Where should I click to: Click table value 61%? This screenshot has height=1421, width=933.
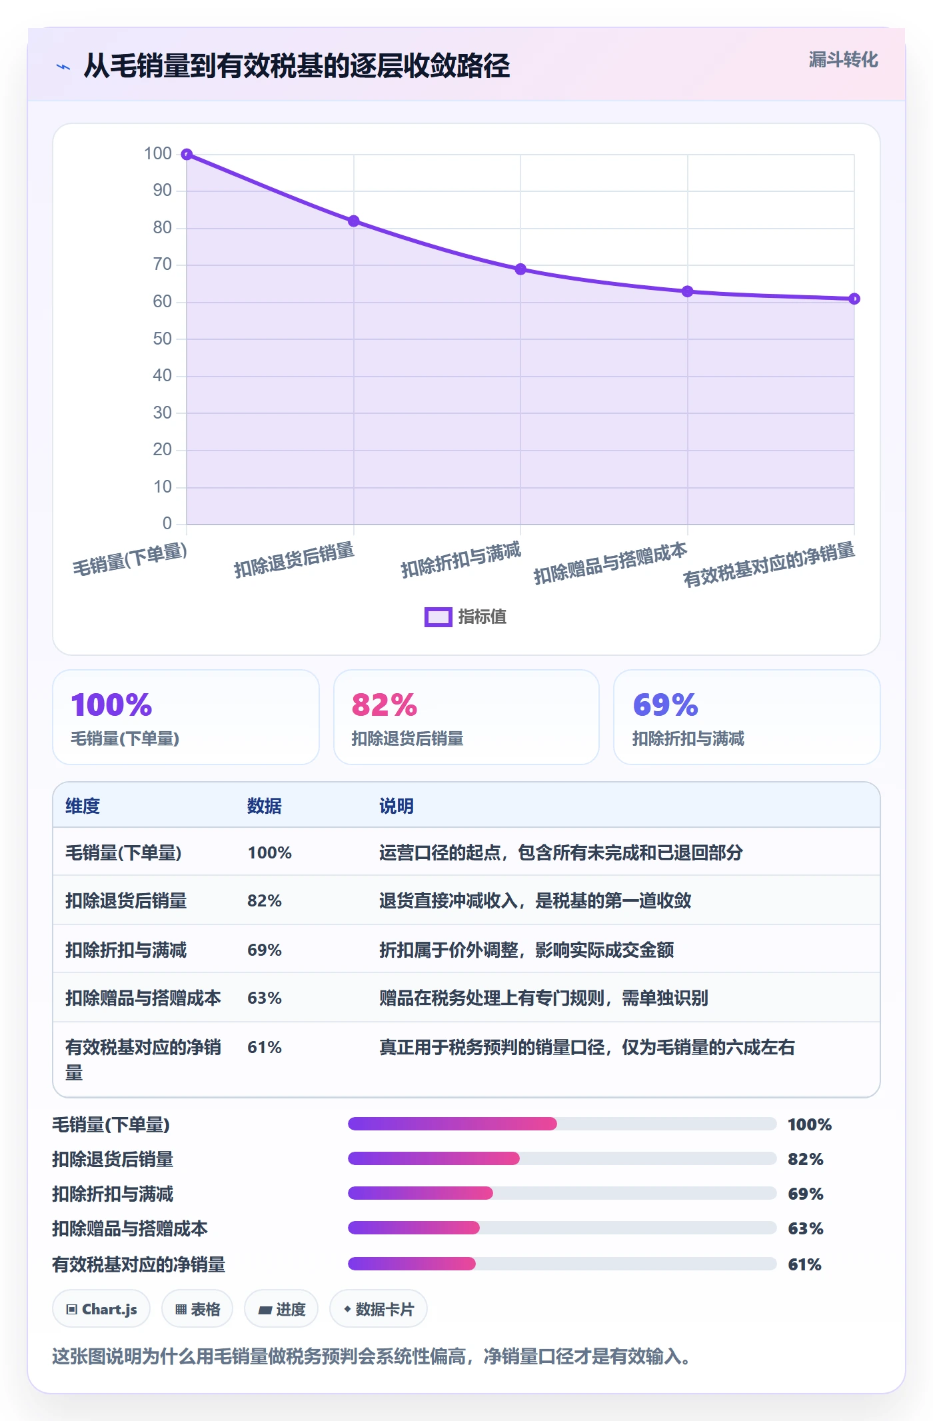coord(265,1047)
